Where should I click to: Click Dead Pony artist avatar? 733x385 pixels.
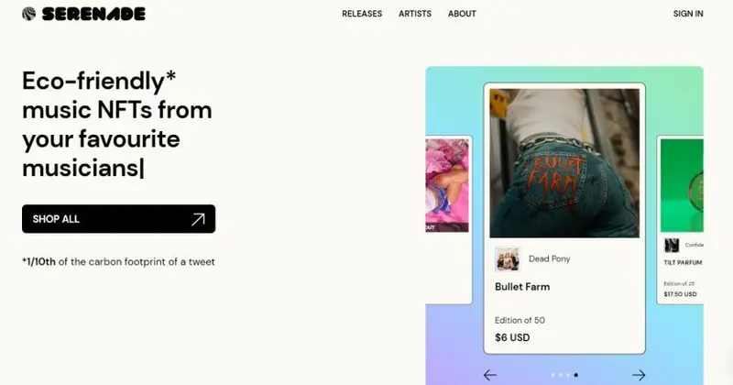click(x=508, y=258)
